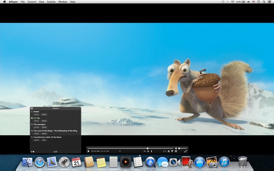Open Calculator in the Dock

pyautogui.click(x=113, y=162)
